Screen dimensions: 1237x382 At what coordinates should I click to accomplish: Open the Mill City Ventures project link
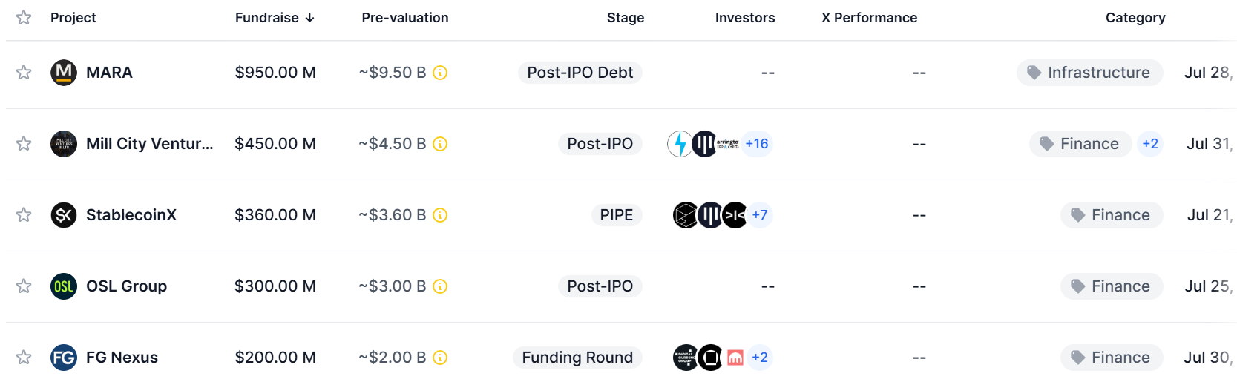(149, 144)
